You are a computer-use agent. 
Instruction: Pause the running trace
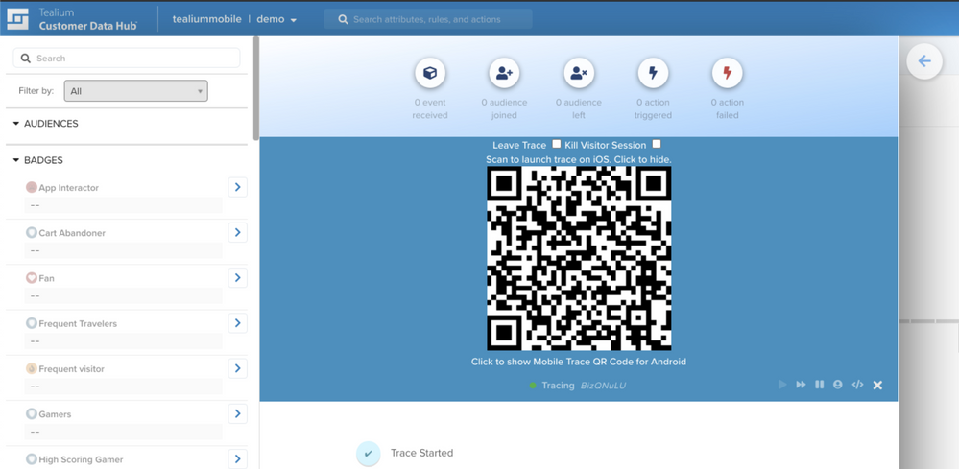819,385
